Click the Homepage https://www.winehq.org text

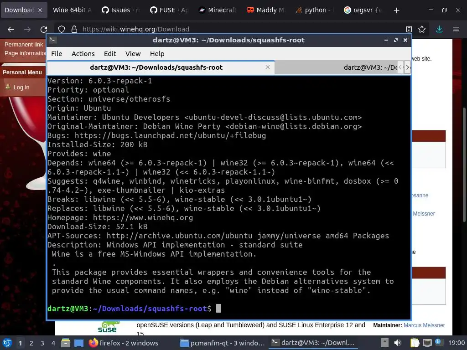120,217
